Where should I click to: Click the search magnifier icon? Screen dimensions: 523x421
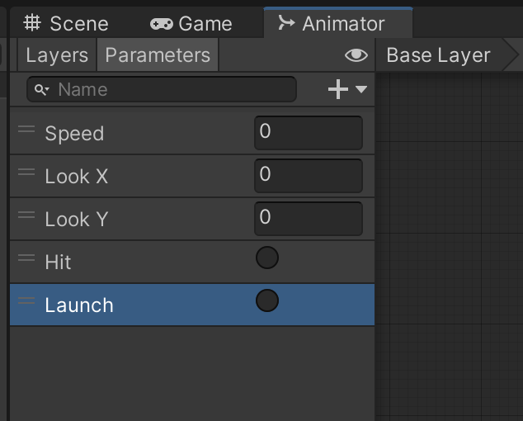tap(41, 89)
